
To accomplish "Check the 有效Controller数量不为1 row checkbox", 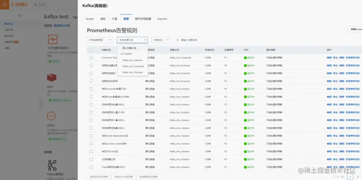I will click(91, 89).
